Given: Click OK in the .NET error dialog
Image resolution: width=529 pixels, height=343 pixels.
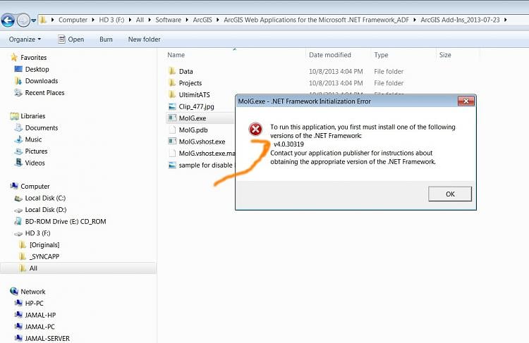Looking at the screenshot, I should coord(450,194).
